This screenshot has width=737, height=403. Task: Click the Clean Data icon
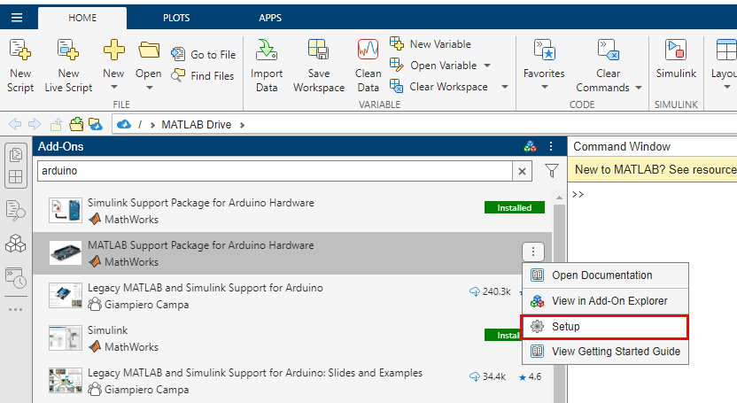pyautogui.click(x=368, y=50)
